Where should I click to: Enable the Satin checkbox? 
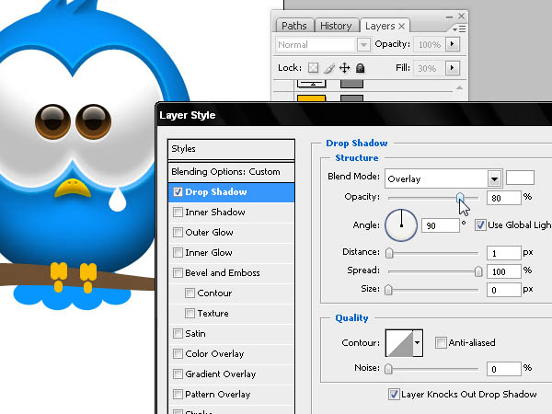[178, 333]
